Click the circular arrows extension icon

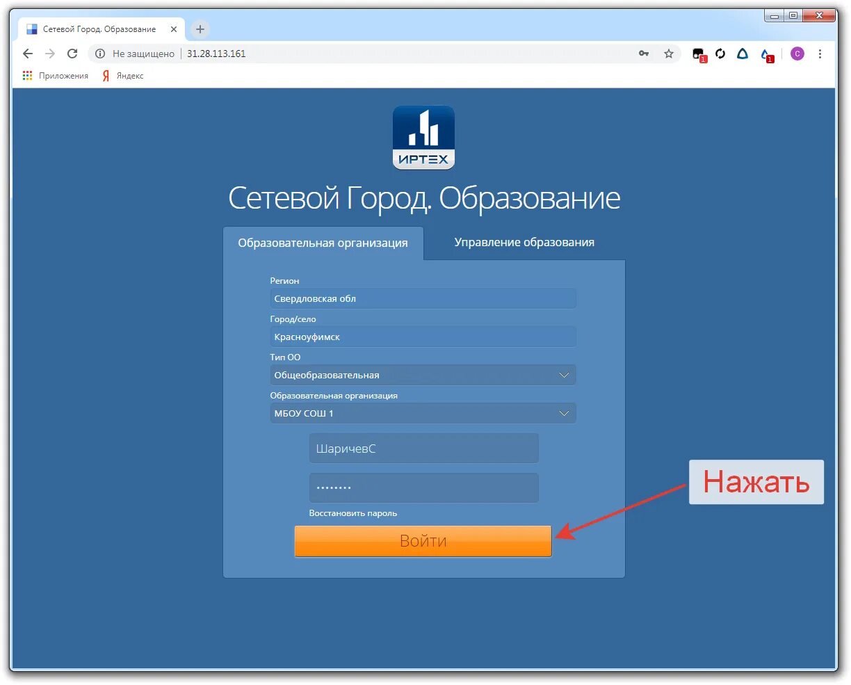pos(720,54)
